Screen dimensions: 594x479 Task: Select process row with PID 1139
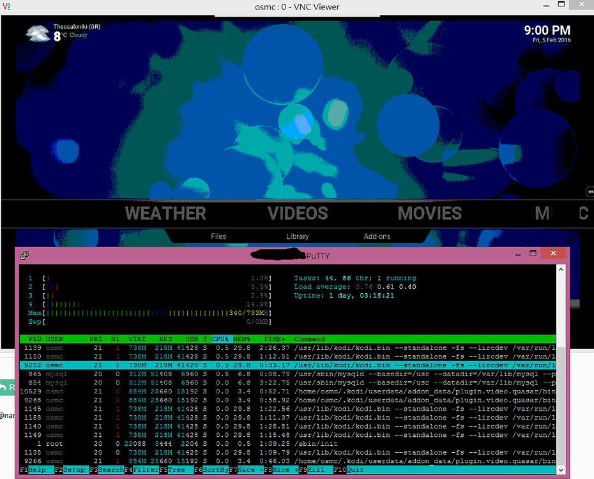[x=287, y=347]
